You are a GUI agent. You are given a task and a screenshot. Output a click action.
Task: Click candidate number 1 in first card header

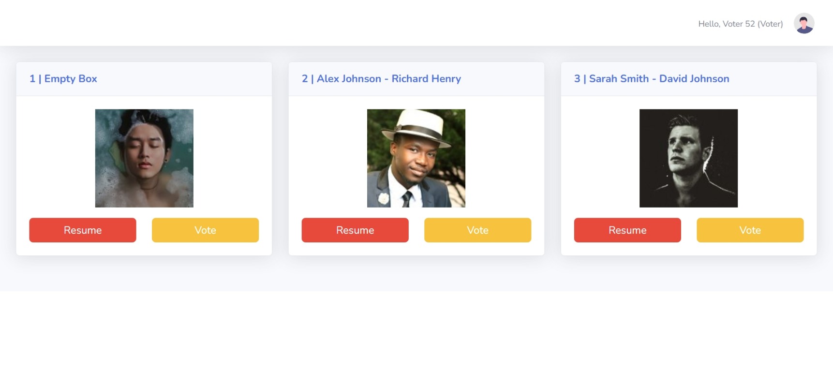[32, 79]
